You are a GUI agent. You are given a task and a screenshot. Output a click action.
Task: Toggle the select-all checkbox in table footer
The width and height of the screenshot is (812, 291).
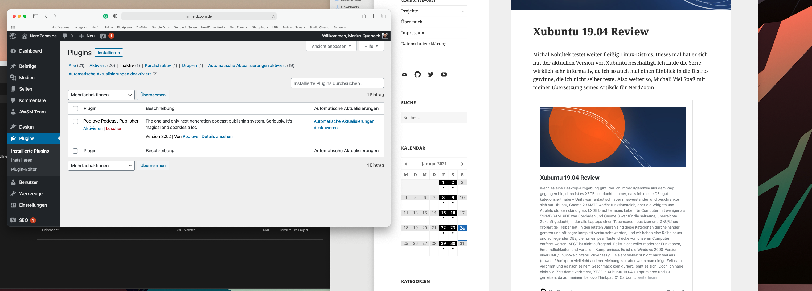[75, 151]
